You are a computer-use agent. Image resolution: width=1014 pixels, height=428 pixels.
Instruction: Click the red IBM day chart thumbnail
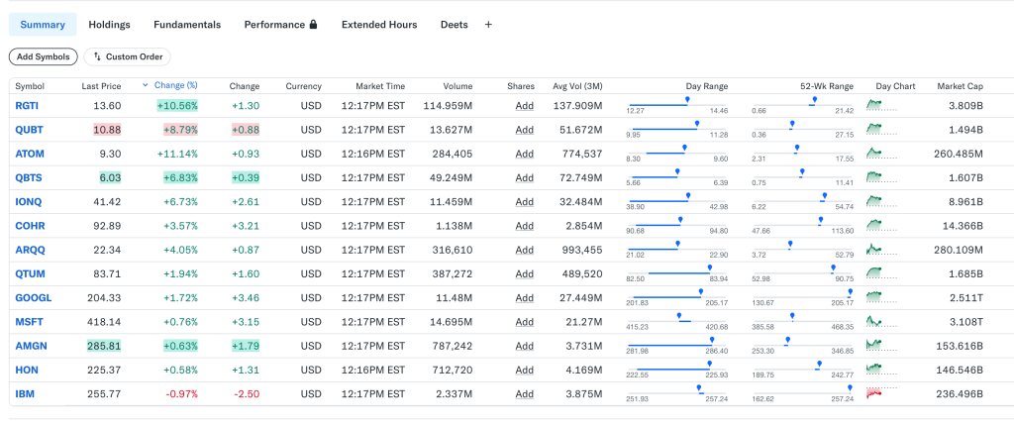point(882,393)
